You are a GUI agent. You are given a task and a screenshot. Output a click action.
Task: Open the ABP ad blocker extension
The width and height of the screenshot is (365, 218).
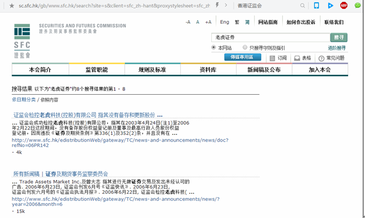click(x=344, y=5)
